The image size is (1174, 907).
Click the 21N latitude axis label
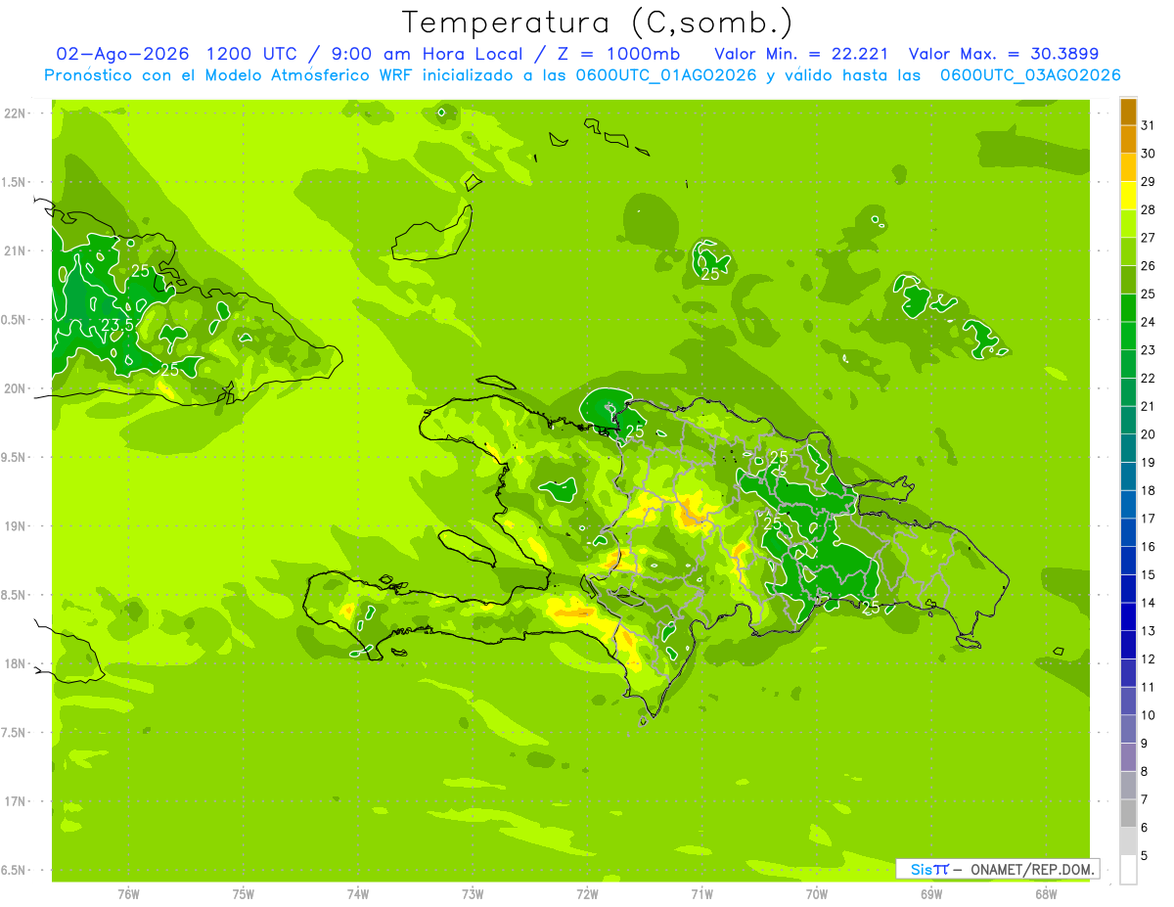point(15,250)
